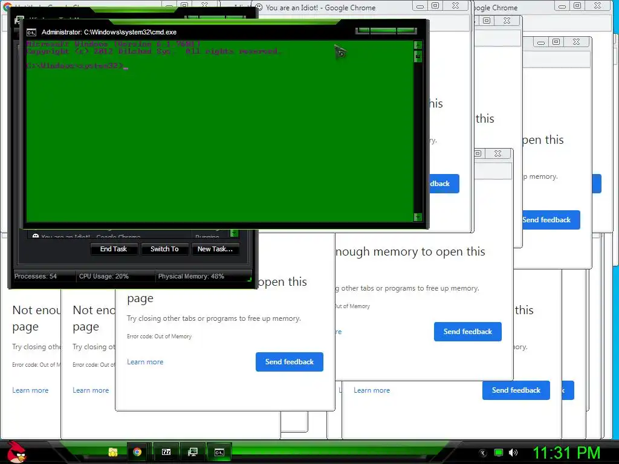Image resolution: width=619 pixels, height=464 pixels.
Task: Open 7-Zip from the taskbar
Action: click(x=166, y=452)
